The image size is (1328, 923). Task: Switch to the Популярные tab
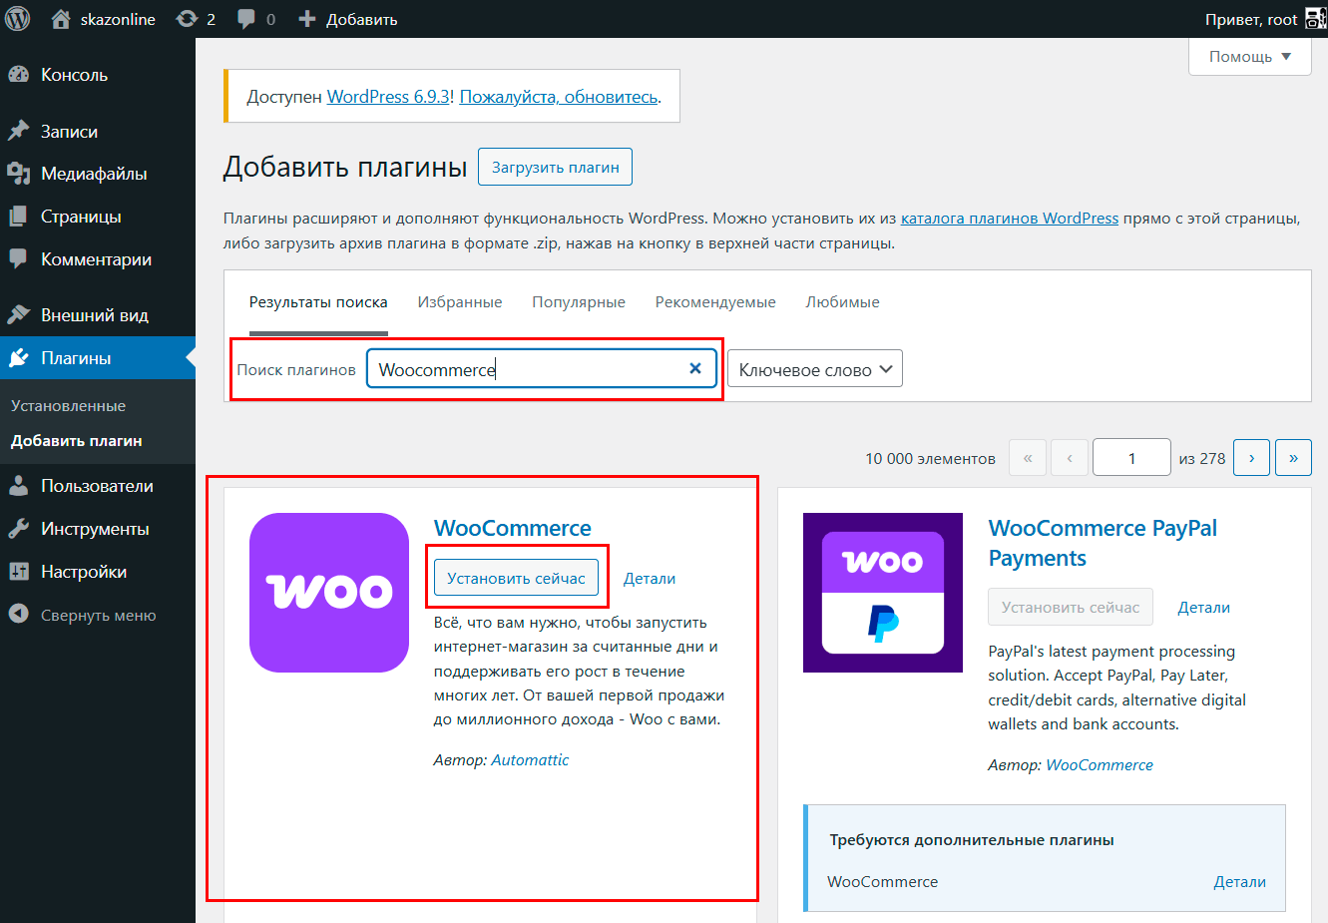pyautogui.click(x=578, y=302)
